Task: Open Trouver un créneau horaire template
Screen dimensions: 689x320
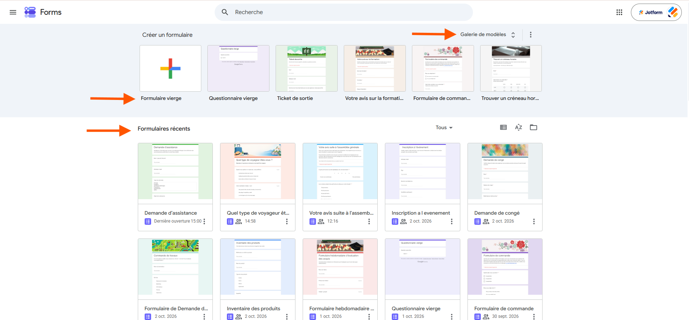Action: [x=511, y=68]
